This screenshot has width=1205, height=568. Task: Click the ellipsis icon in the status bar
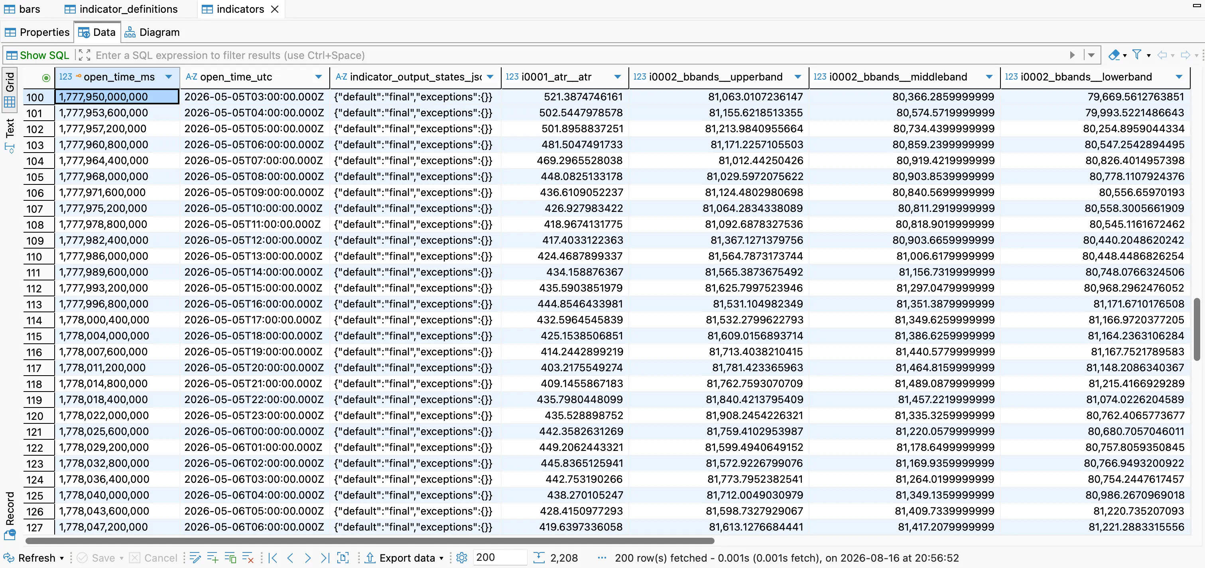coord(602,558)
